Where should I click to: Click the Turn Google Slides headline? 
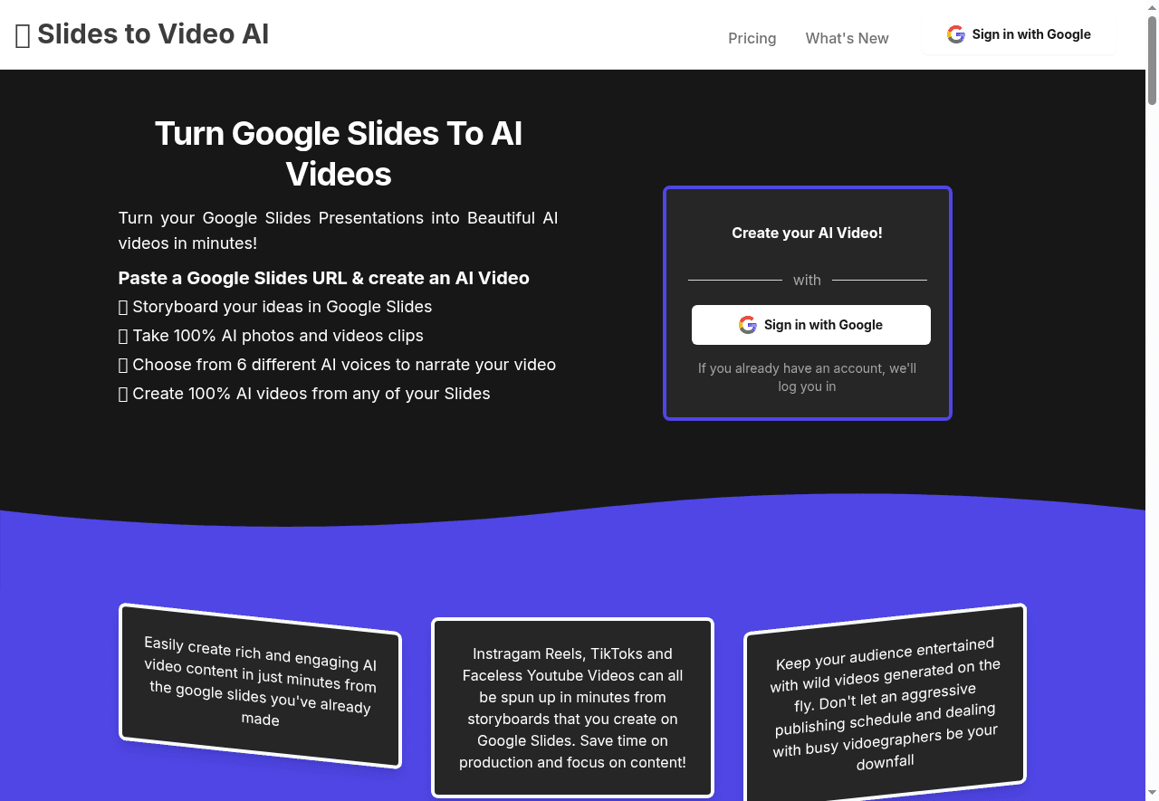click(339, 153)
